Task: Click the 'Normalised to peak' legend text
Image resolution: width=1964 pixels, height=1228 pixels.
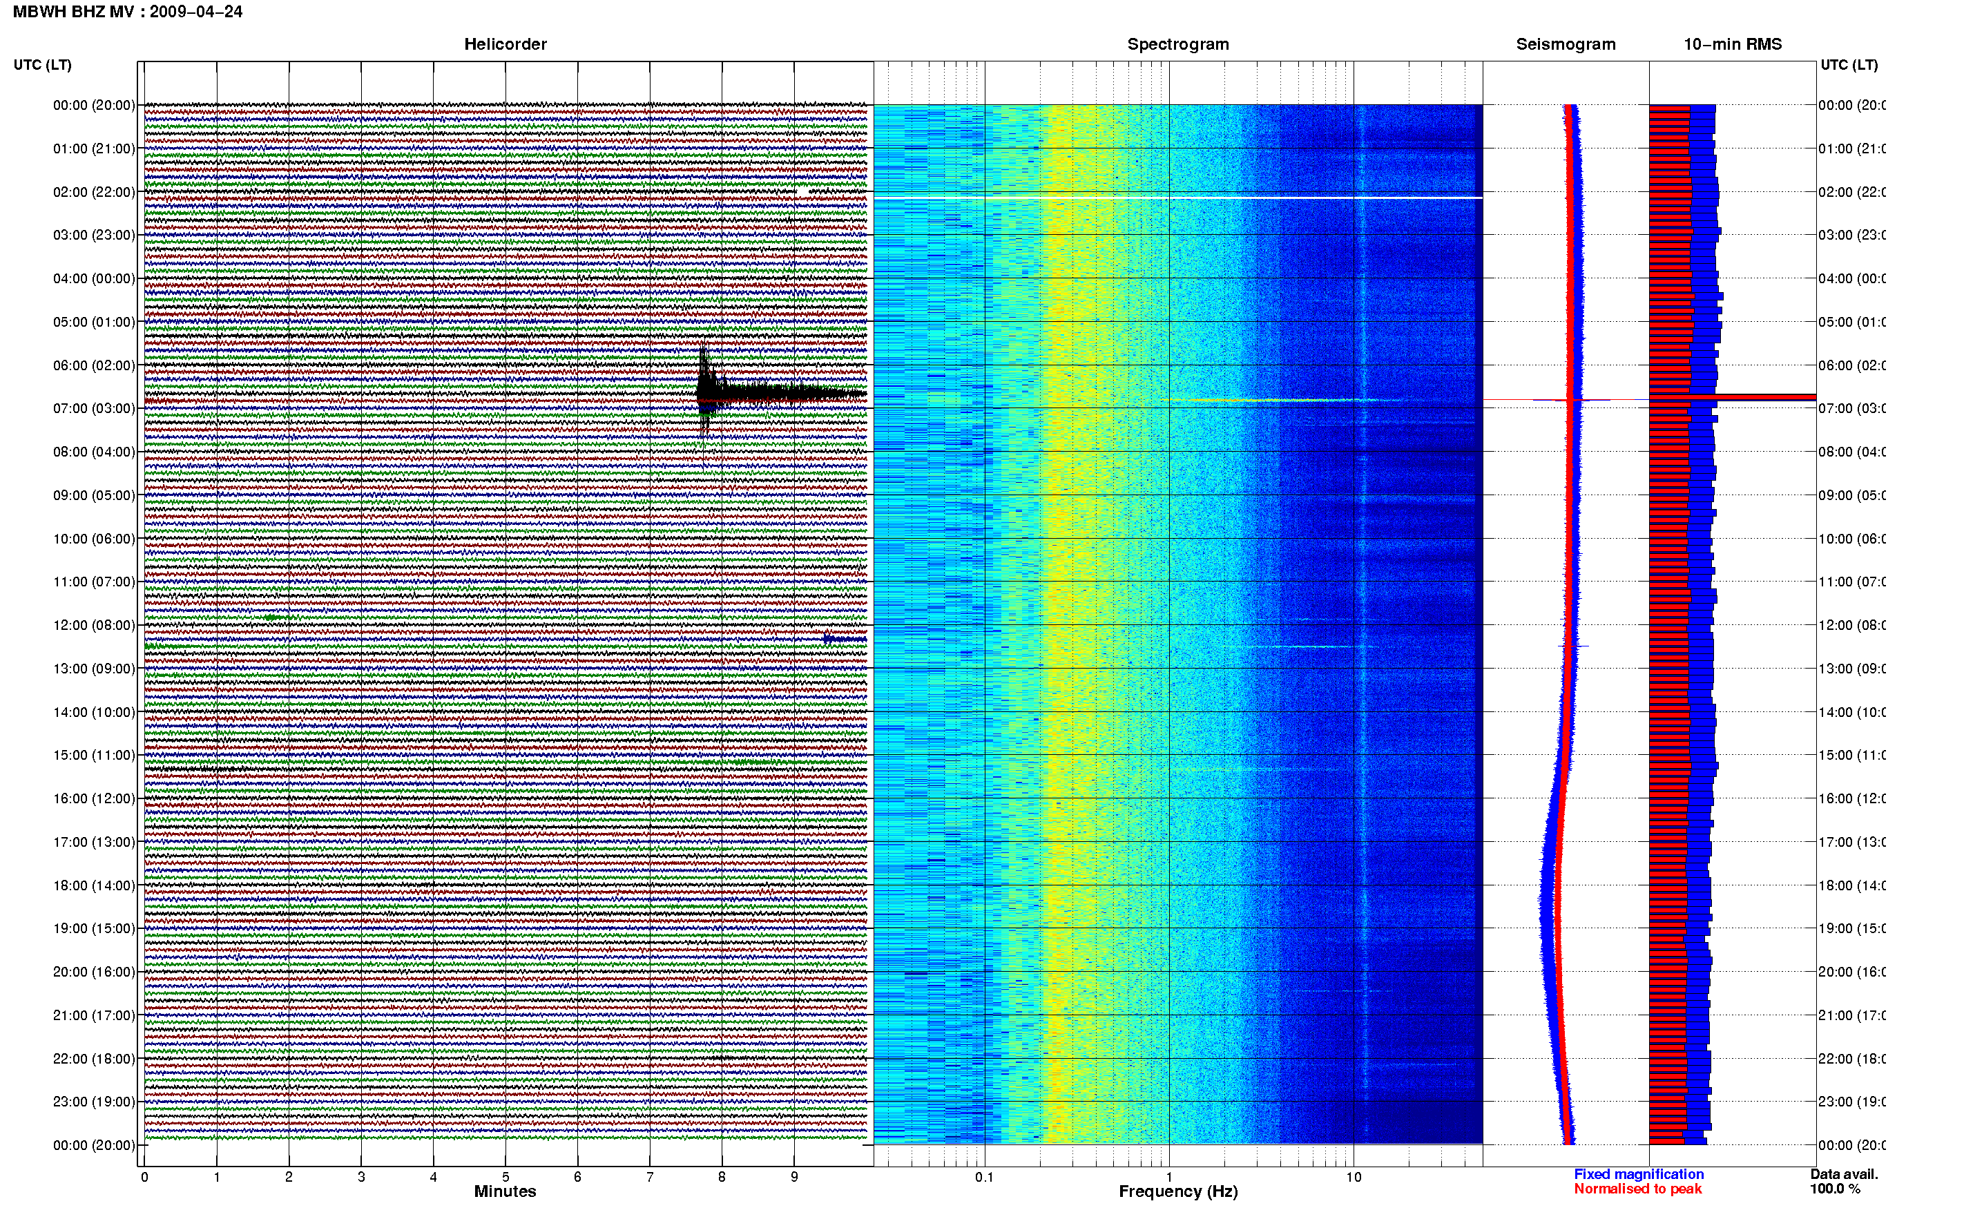Action: (1637, 1189)
